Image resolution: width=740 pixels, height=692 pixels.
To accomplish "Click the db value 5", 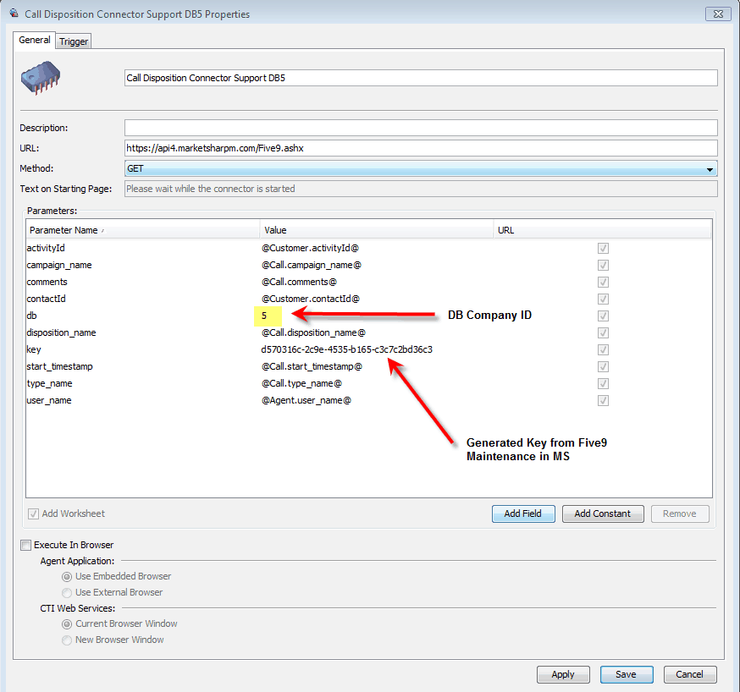I will point(264,316).
